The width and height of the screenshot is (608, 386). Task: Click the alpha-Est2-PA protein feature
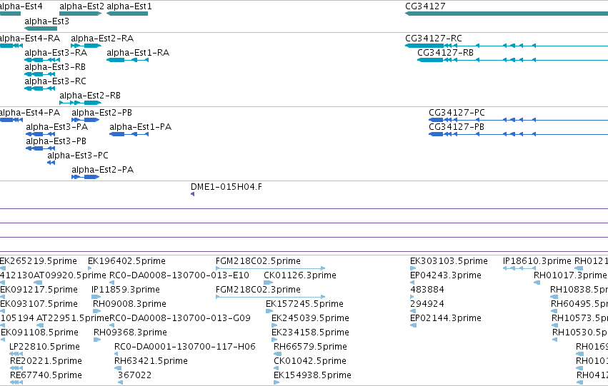pos(85,178)
